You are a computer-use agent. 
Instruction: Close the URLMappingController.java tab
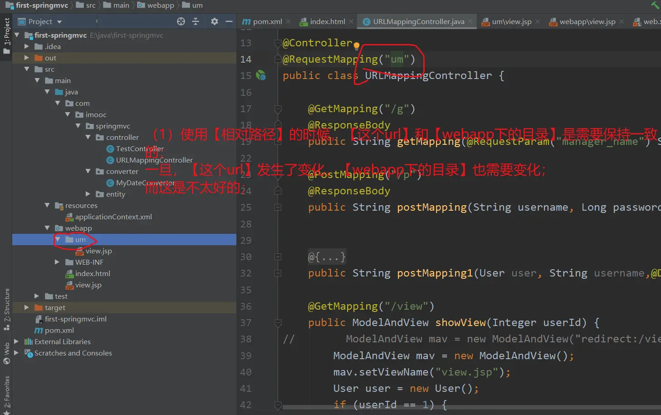(470, 21)
